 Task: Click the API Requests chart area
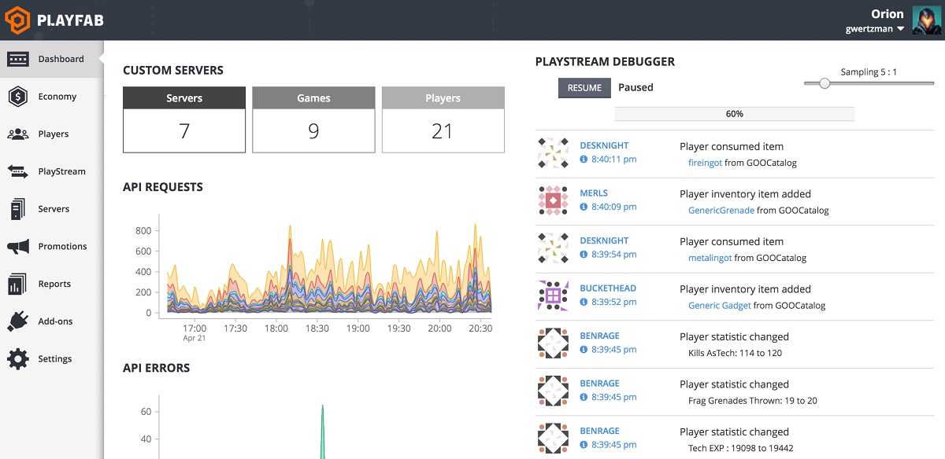325,267
